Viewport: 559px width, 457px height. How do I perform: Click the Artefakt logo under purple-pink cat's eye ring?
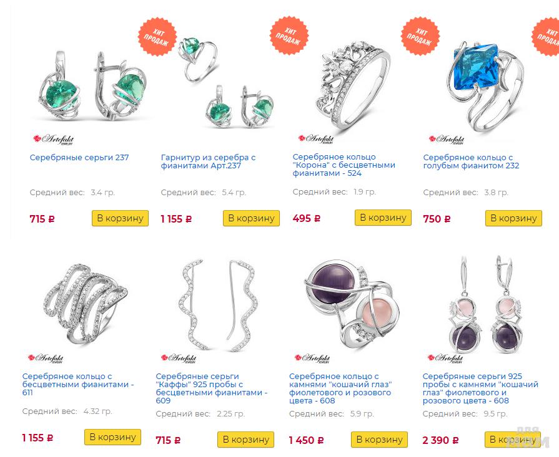click(312, 358)
